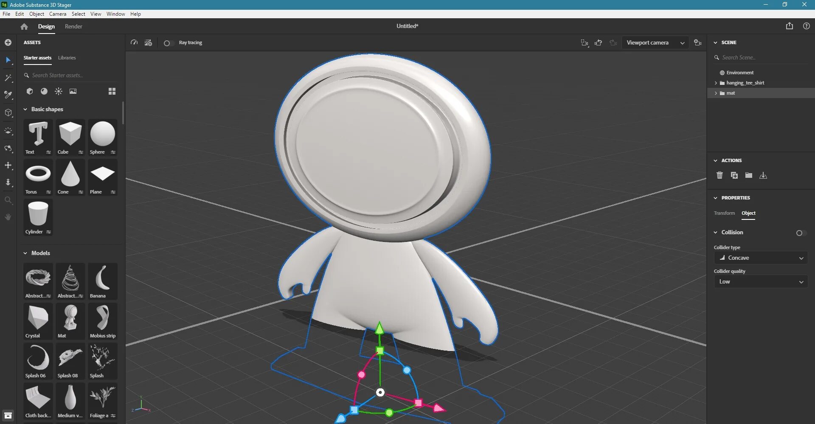
Task: Open Cube shape options sliders icon
Action: 81,152
